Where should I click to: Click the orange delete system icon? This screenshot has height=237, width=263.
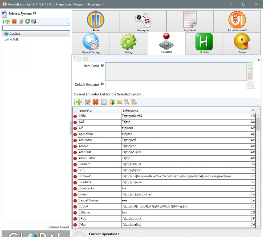coord(14,21)
